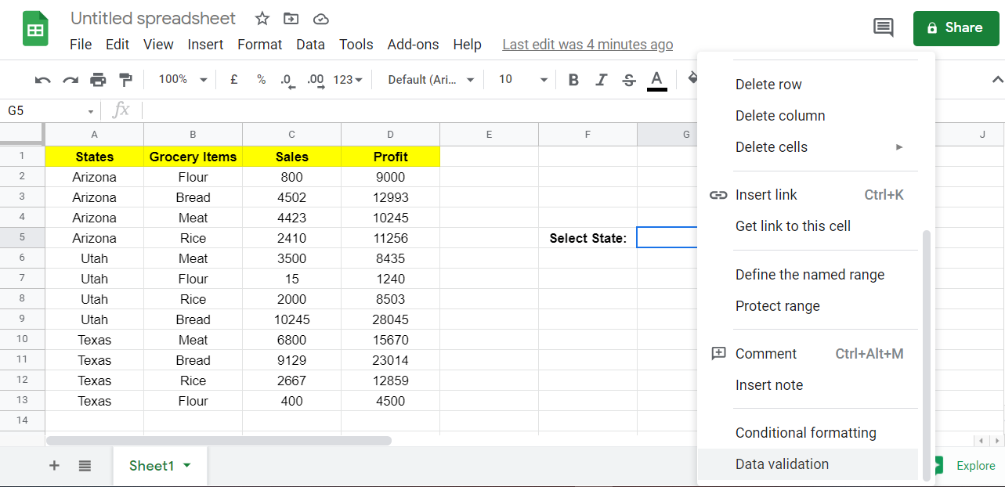This screenshot has height=487, width=1005.
Task: Toggle strikethrough formatting
Action: click(x=628, y=79)
